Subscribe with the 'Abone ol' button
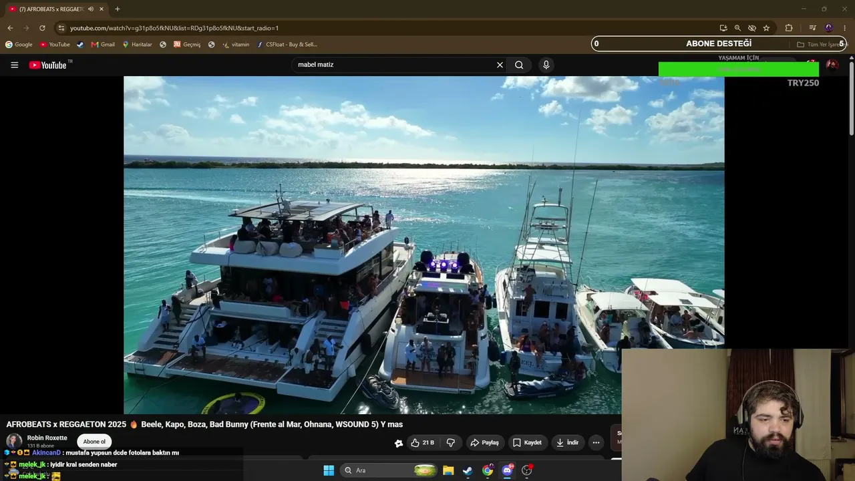This screenshot has width=855, height=481. (94, 442)
